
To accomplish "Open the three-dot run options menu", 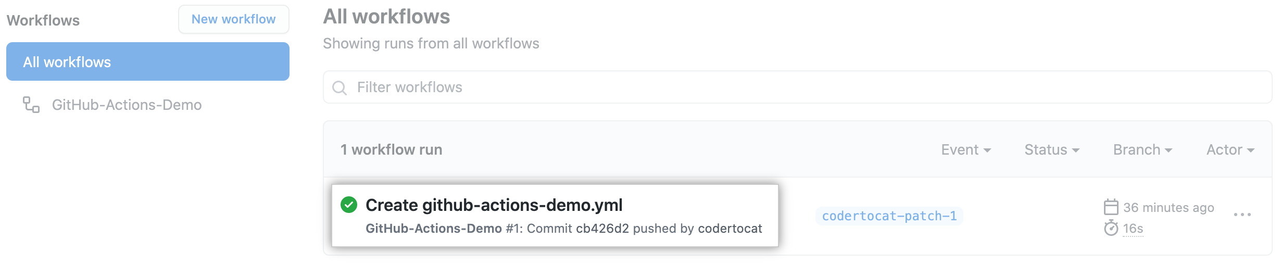I will click(1242, 215).
